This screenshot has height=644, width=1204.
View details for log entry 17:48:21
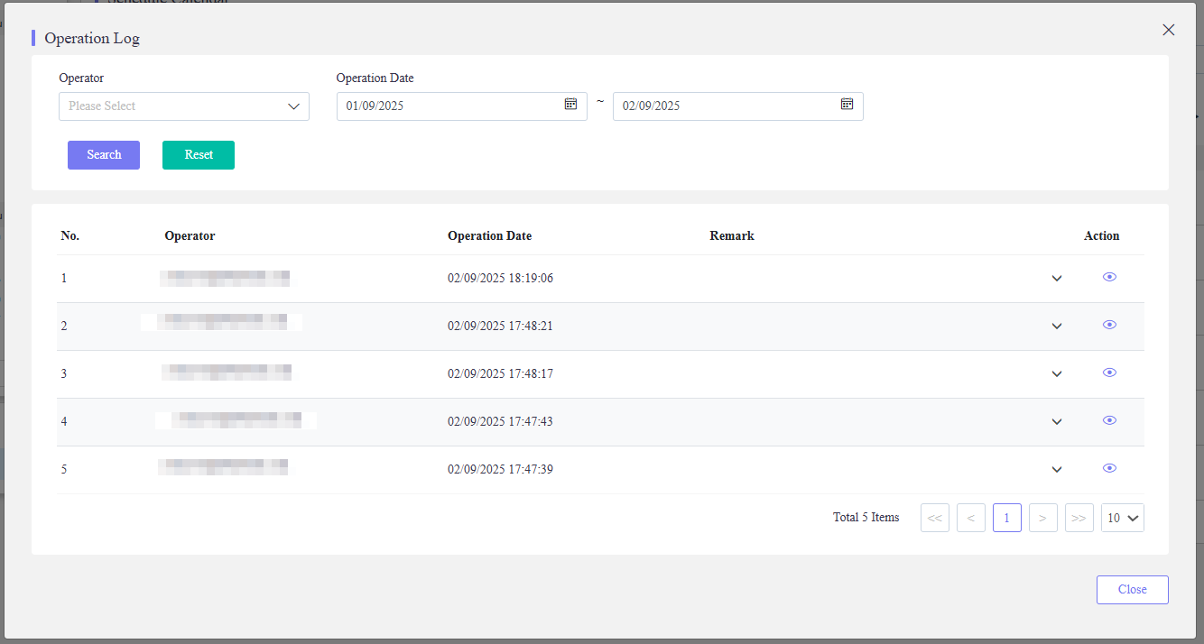[1109, 325]
